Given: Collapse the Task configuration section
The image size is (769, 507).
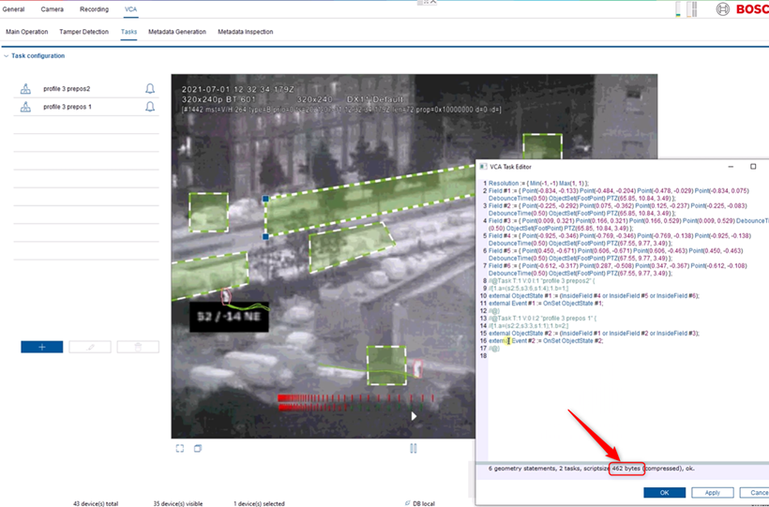Looking at the screenshot, I should coord(6,56).
